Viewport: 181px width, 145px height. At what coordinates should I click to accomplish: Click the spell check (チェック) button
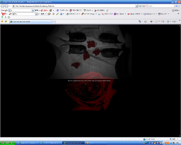(x=88, y=11)
